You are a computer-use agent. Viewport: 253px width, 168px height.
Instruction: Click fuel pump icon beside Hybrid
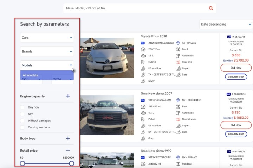point(143,62)
